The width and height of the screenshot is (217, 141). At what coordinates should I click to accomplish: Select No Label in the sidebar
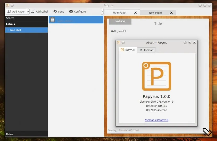(x=26, y=30)
